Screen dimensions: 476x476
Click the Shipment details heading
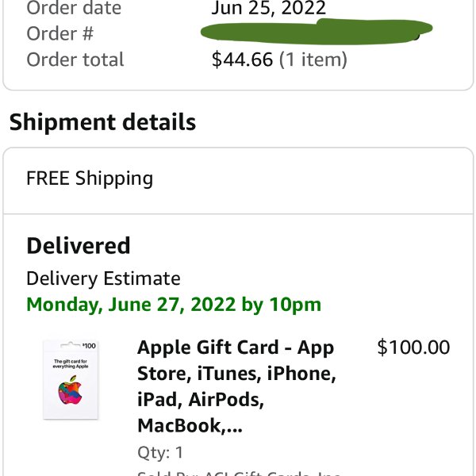pyautogui.click(x=102, y=122)
